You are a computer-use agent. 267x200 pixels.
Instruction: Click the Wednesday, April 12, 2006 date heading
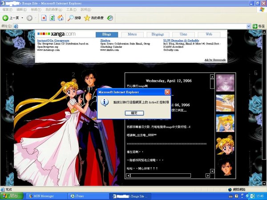[x=169, y=81]
